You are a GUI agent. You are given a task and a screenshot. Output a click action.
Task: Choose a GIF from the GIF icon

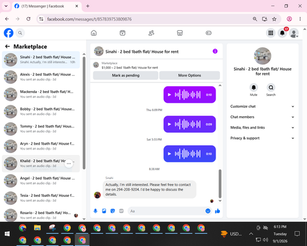tap(122, 211)
